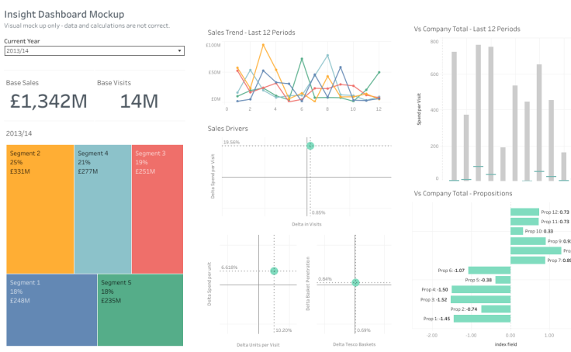571x352 pixels.
Task: Click the Prop 12 bar
Action: point(524,212)
